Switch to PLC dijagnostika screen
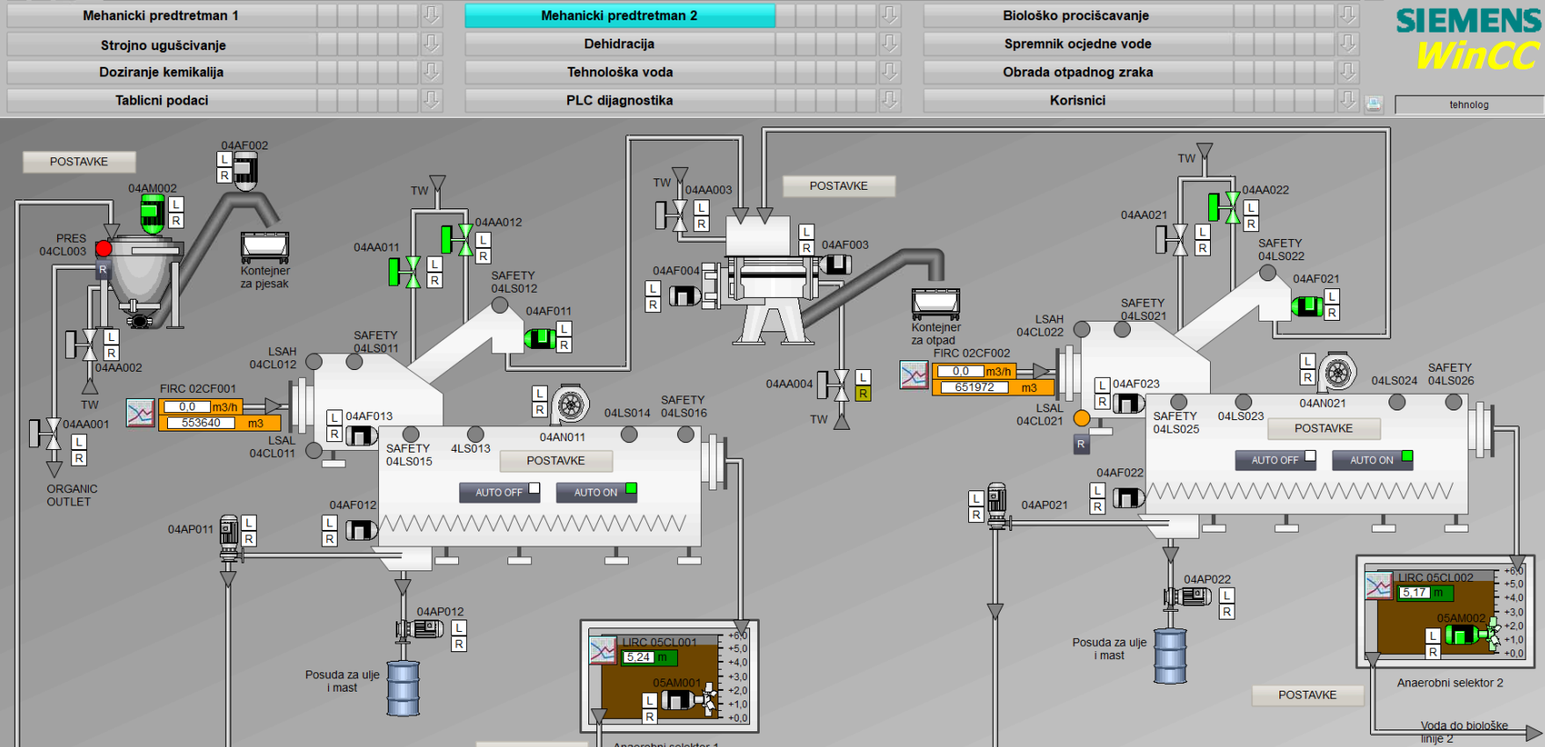Screen dimensions: 1545x747 620,100
